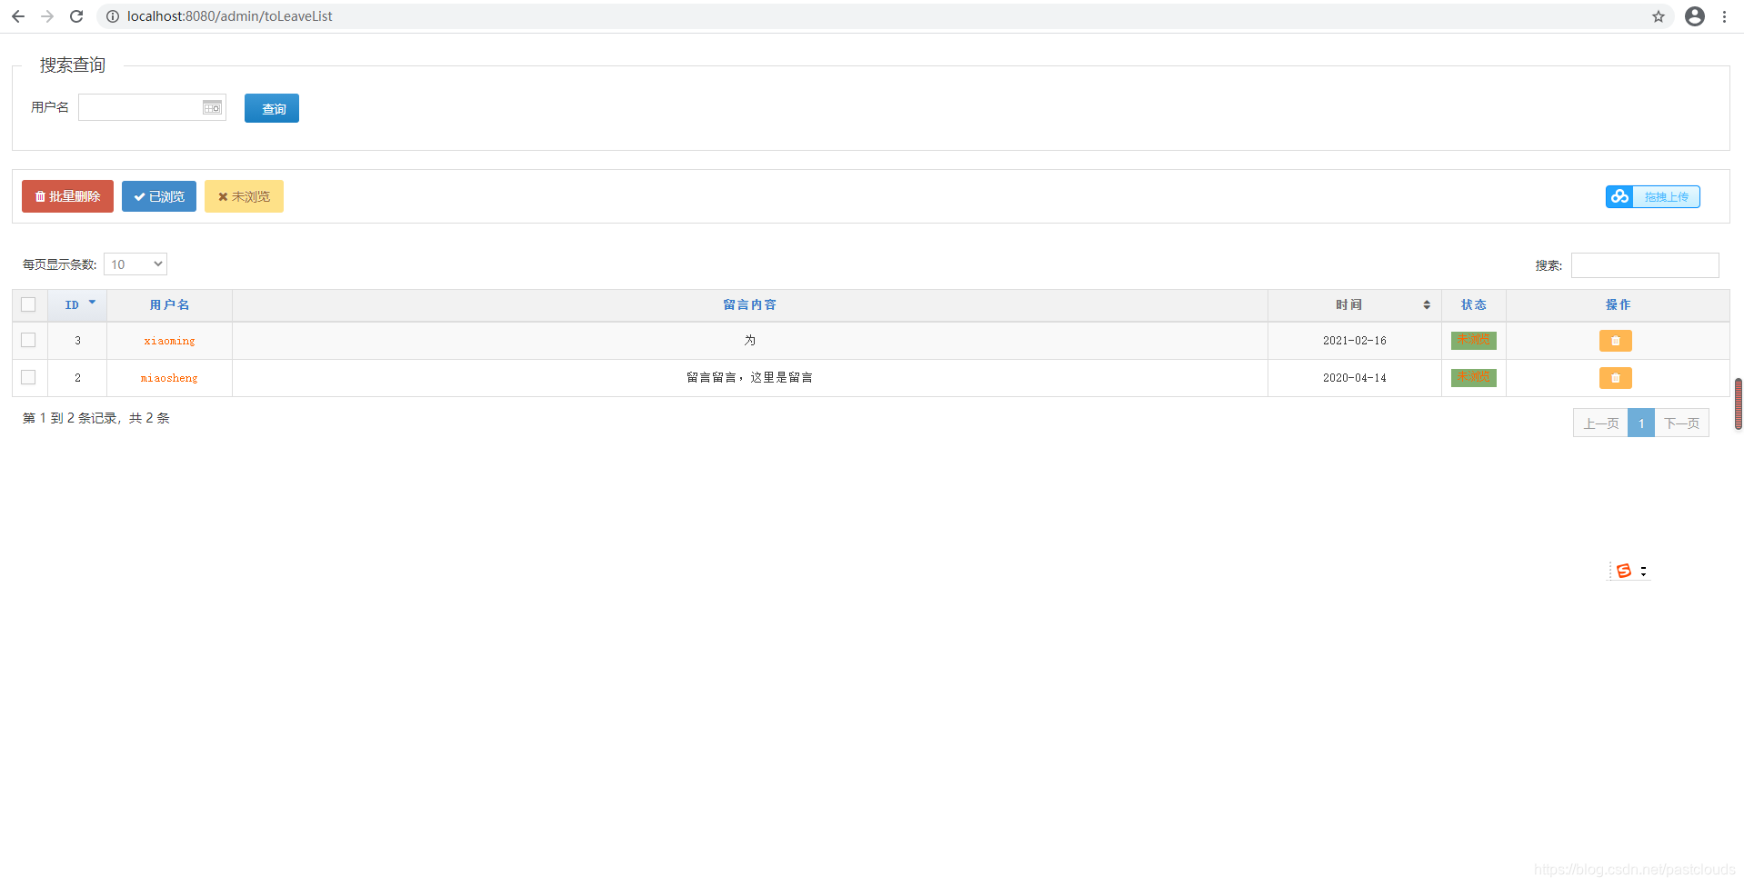Screen dimensions: 1744x886
Task: Click the page vertical scrollbar thumb
Action: 1739,403
